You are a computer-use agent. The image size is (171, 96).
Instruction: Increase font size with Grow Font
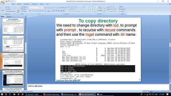click(45, 8)
